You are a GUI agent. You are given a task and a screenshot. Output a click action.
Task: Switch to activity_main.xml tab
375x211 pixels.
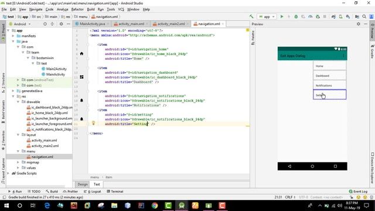(131, 24)
